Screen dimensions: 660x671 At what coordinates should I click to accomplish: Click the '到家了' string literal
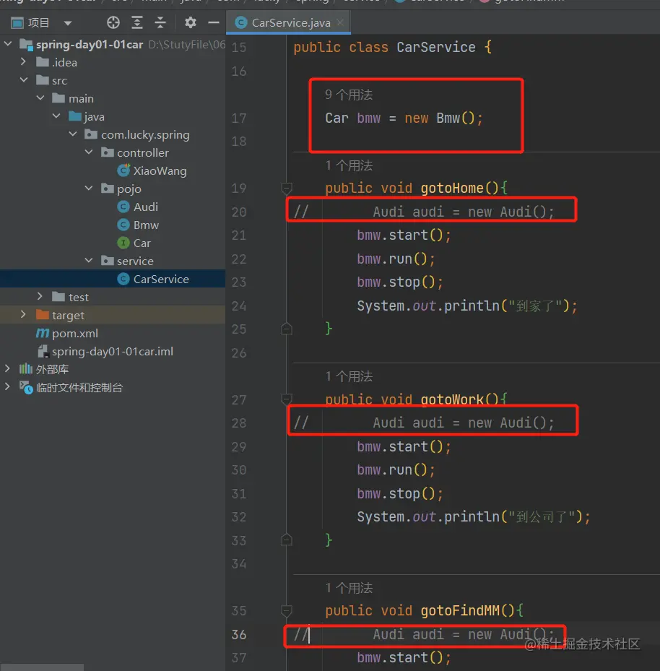coord(535,306)
